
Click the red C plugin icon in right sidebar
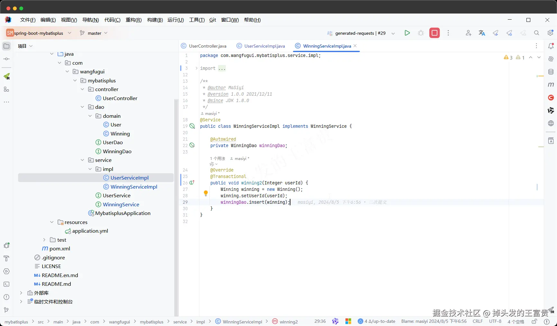coord(551,98)
